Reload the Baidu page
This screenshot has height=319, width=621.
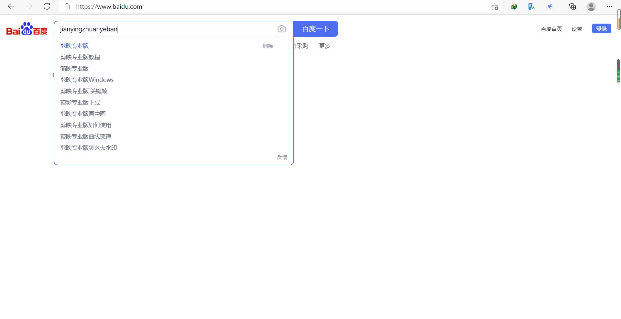coord(47,6)
